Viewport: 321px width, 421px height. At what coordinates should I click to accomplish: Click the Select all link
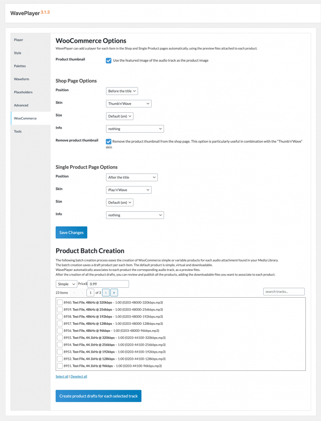pyautogui.click(x=62, y=376)
